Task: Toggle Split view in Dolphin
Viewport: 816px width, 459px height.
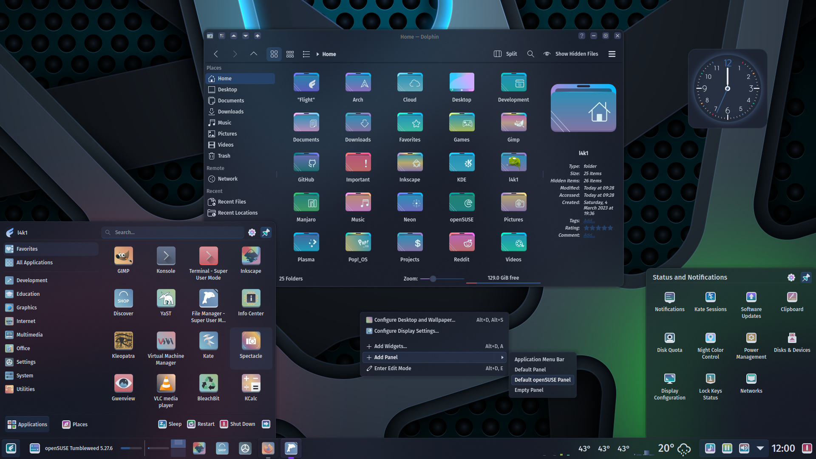Action: pos(505,54)
